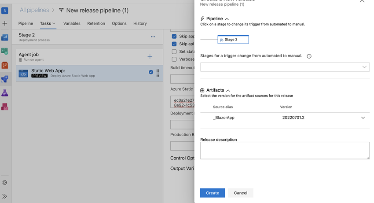Switch to the Variables tab
Image resolution: width=374 pixels, height=203 pixels.
72,23
